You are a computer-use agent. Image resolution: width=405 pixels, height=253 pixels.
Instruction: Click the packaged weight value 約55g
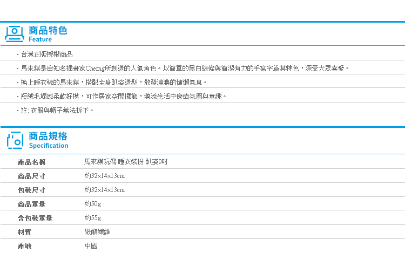point(93,218)
